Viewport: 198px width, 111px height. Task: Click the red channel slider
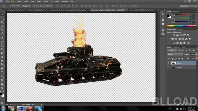182,15
